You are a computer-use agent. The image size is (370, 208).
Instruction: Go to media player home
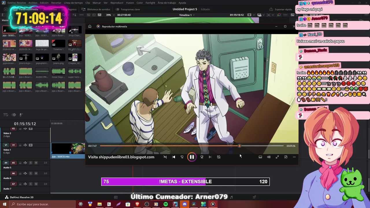tap(90, 26)
